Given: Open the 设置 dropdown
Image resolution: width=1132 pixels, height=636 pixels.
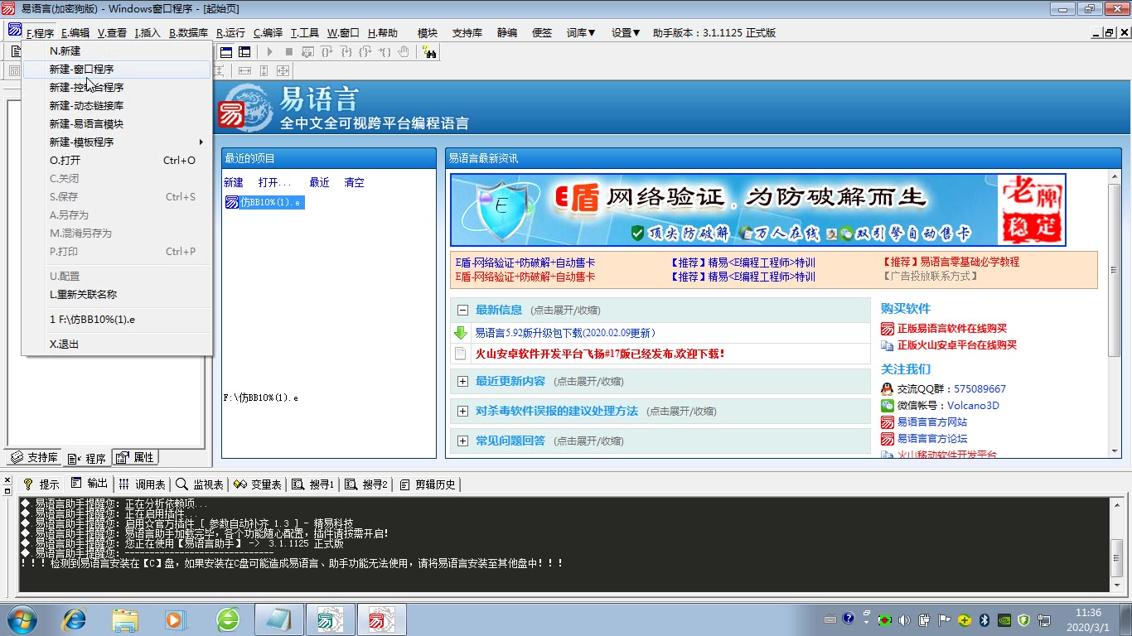Looking at the screenshot, I should [x=626, y=33].
